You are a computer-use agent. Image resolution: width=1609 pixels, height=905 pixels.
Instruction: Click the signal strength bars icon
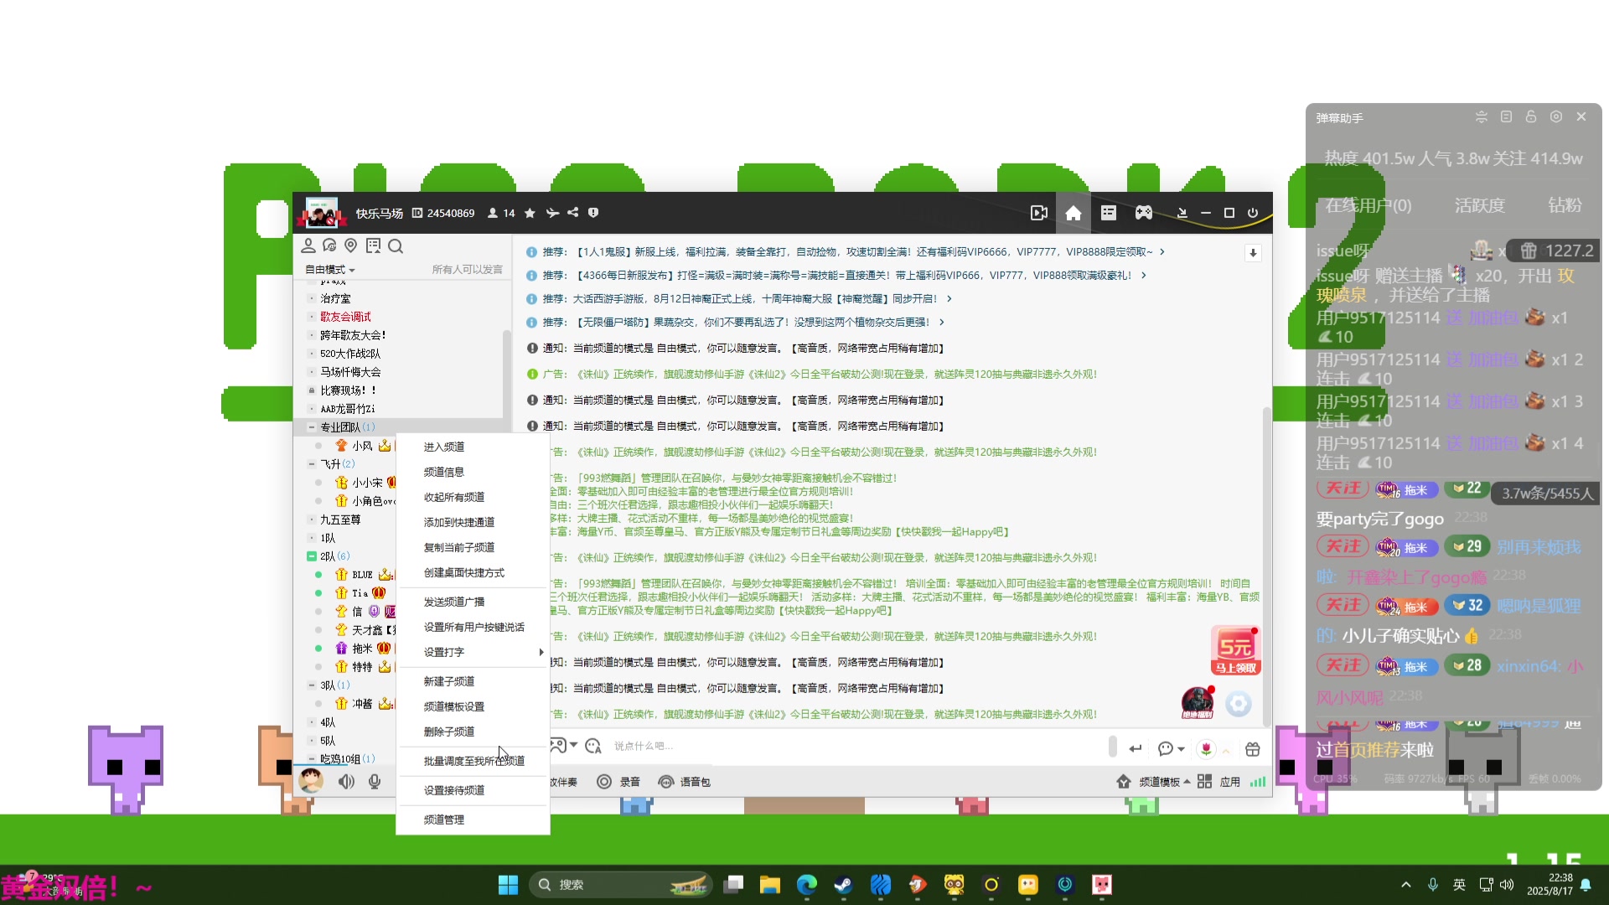coord(1258,782)
